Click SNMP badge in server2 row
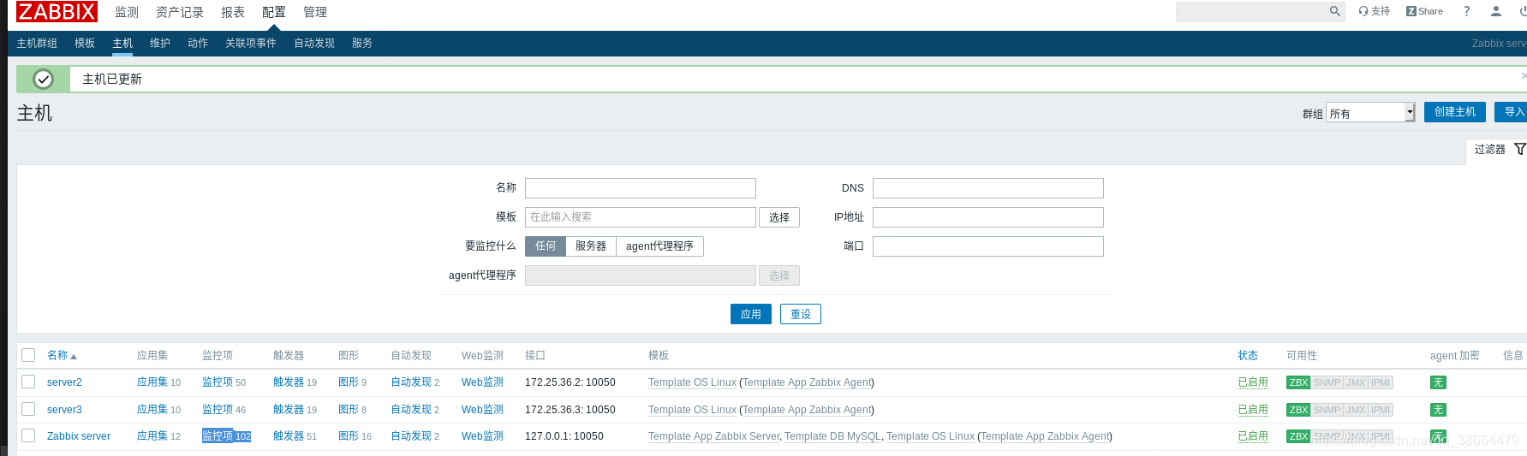Image resolution: width=1527 pixels, height=456 pixels. [x=1327, y=382]
